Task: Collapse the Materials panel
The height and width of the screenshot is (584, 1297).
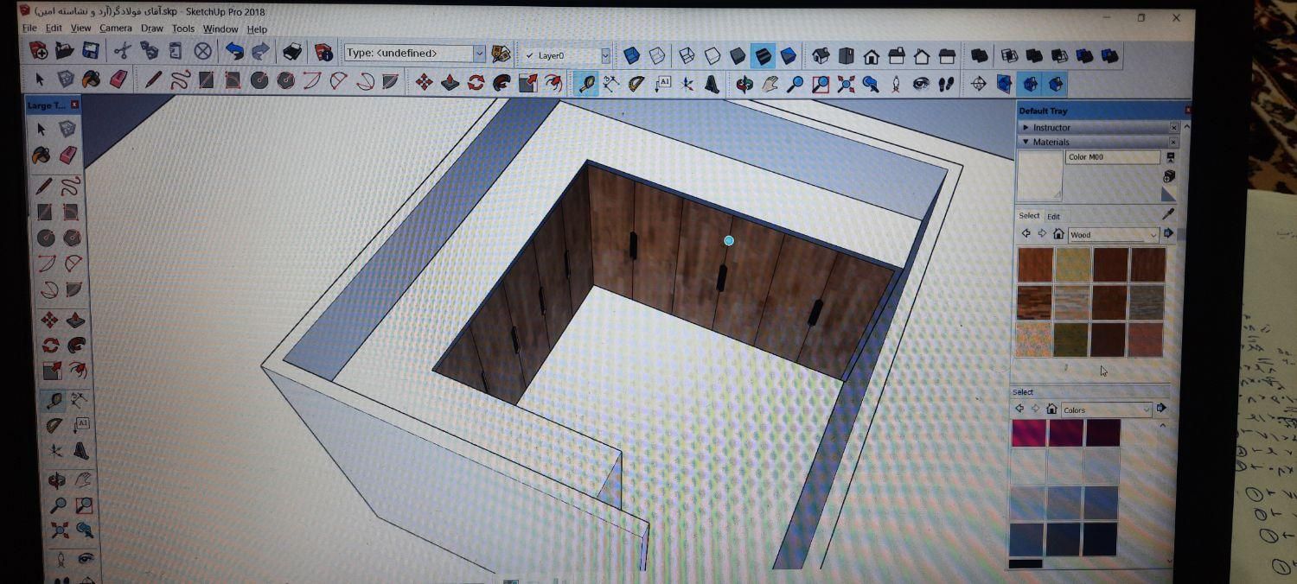Action: click(1026, 142)
